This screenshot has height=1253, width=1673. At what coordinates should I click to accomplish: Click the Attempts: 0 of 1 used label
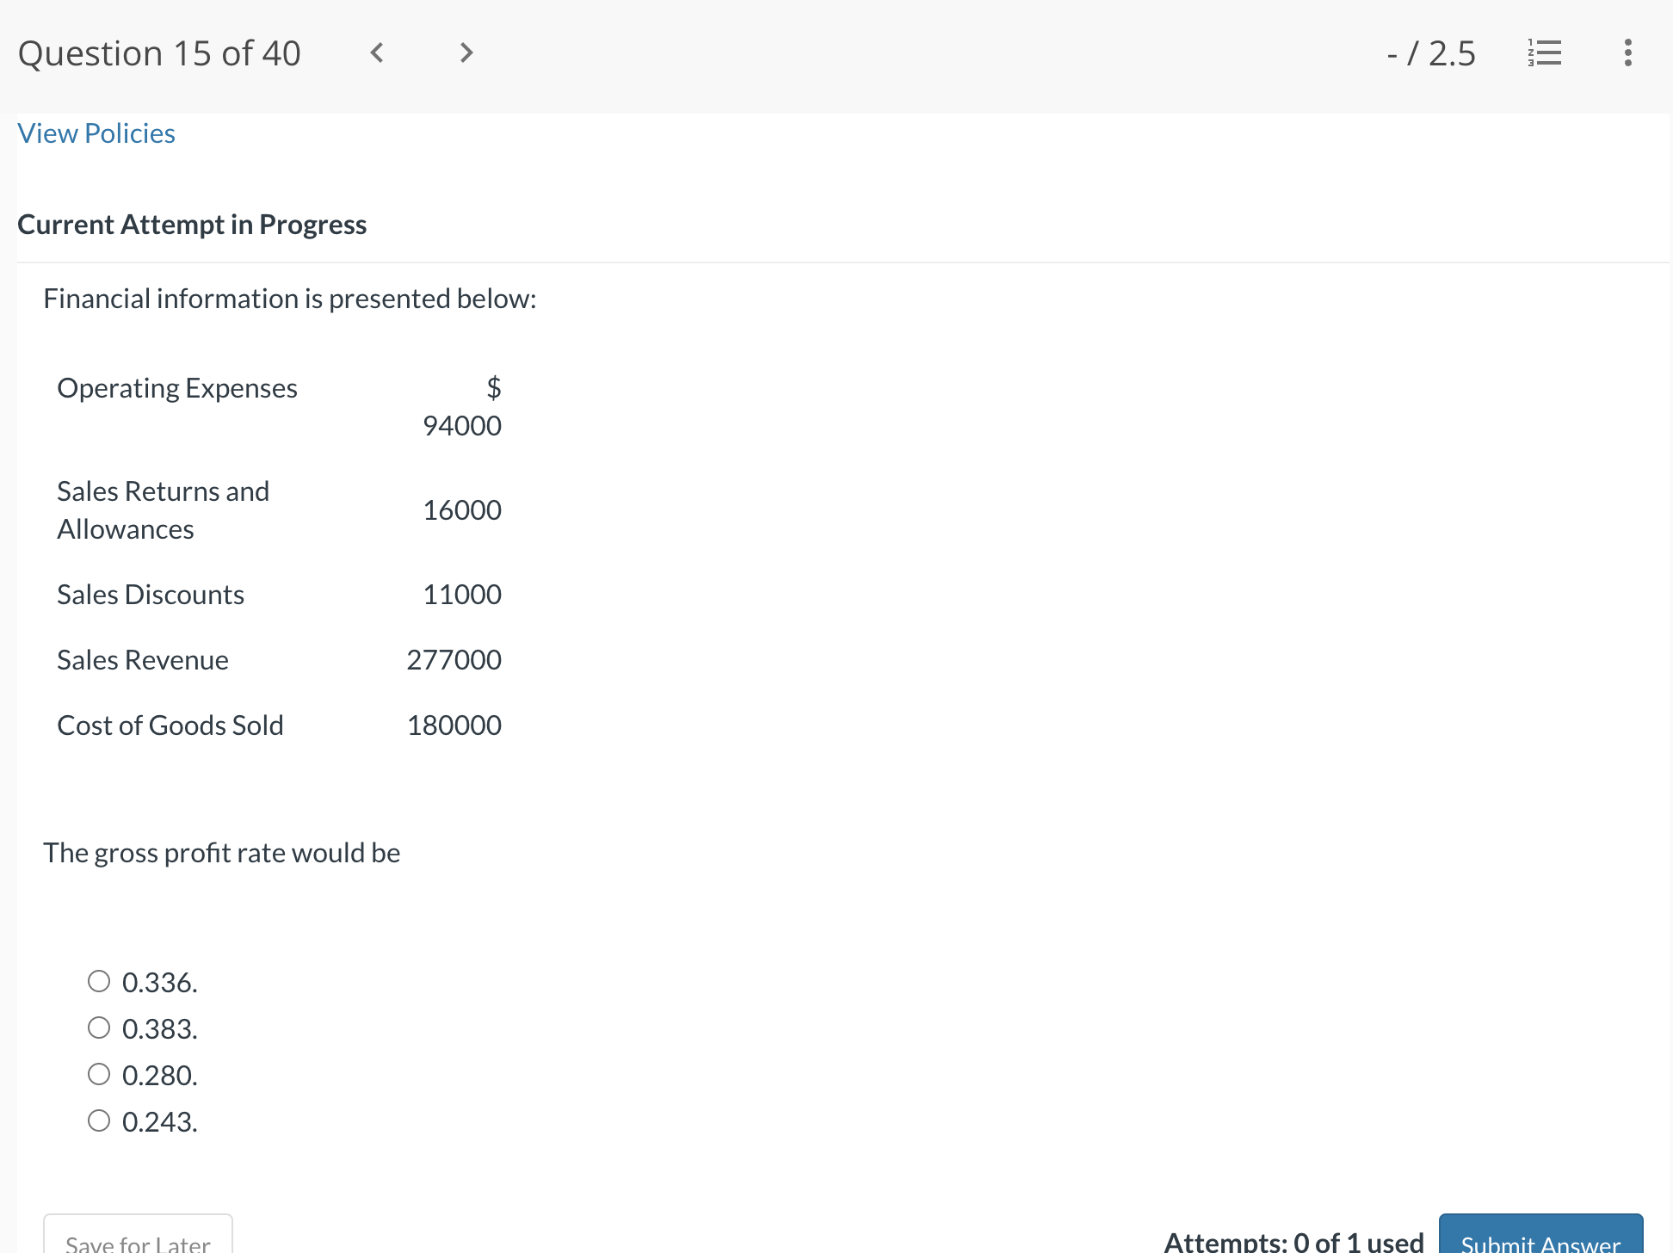(1294, 1239)
